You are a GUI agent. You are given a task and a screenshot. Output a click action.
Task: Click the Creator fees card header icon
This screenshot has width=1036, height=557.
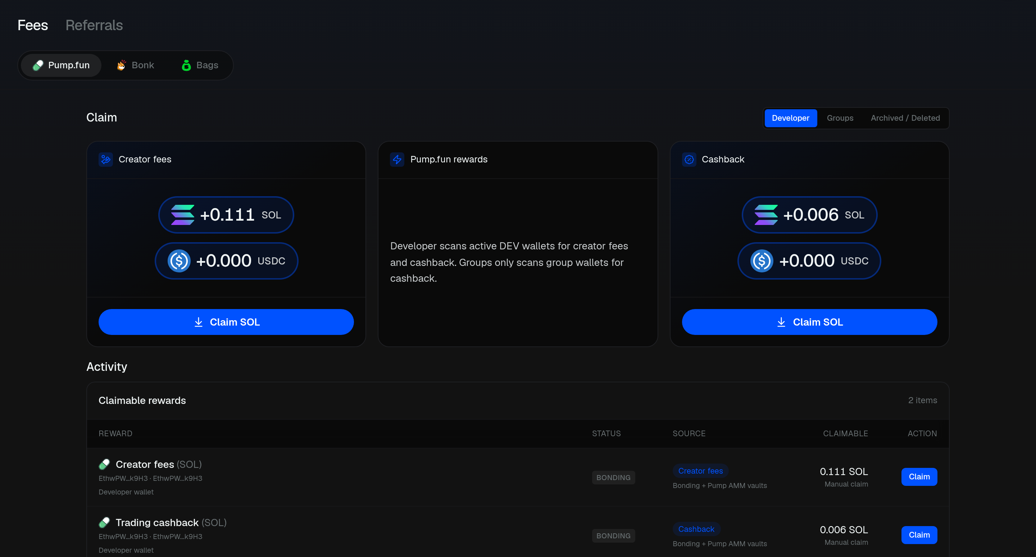point(106,160)
